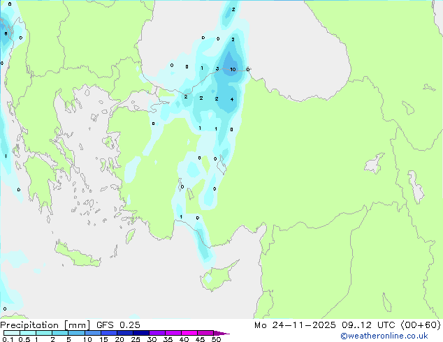Click the "45" legend scale label

[200, 339]
